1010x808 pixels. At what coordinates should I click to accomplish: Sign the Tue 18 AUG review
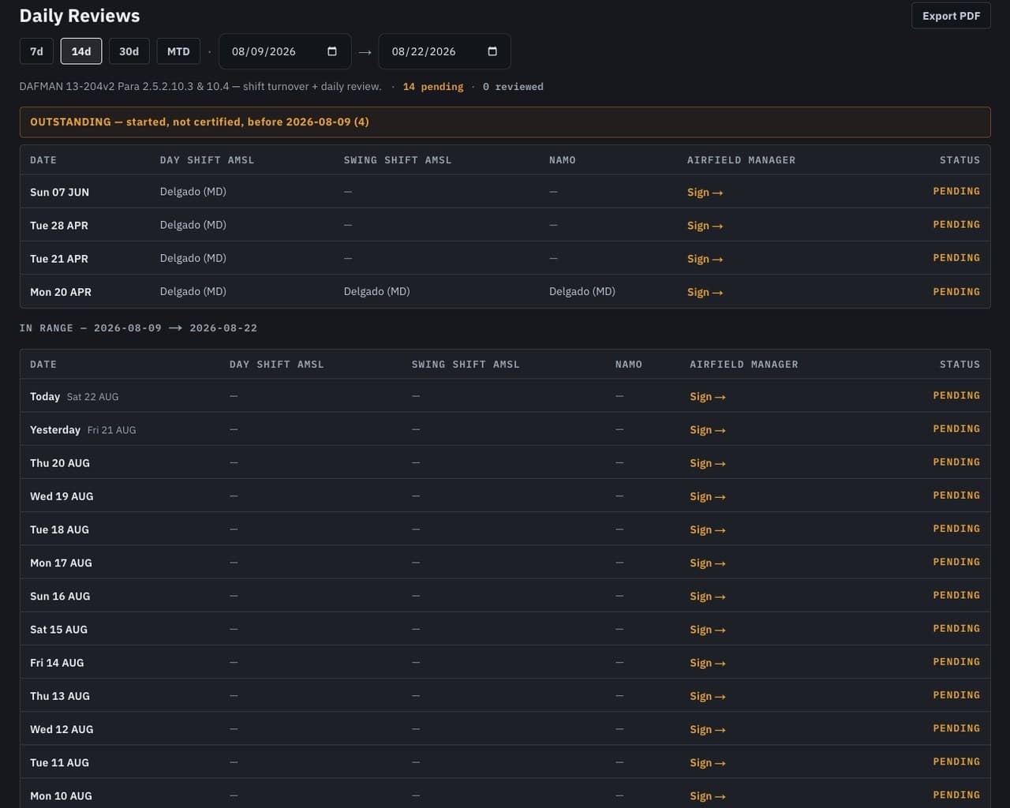[x=707, y=529]
